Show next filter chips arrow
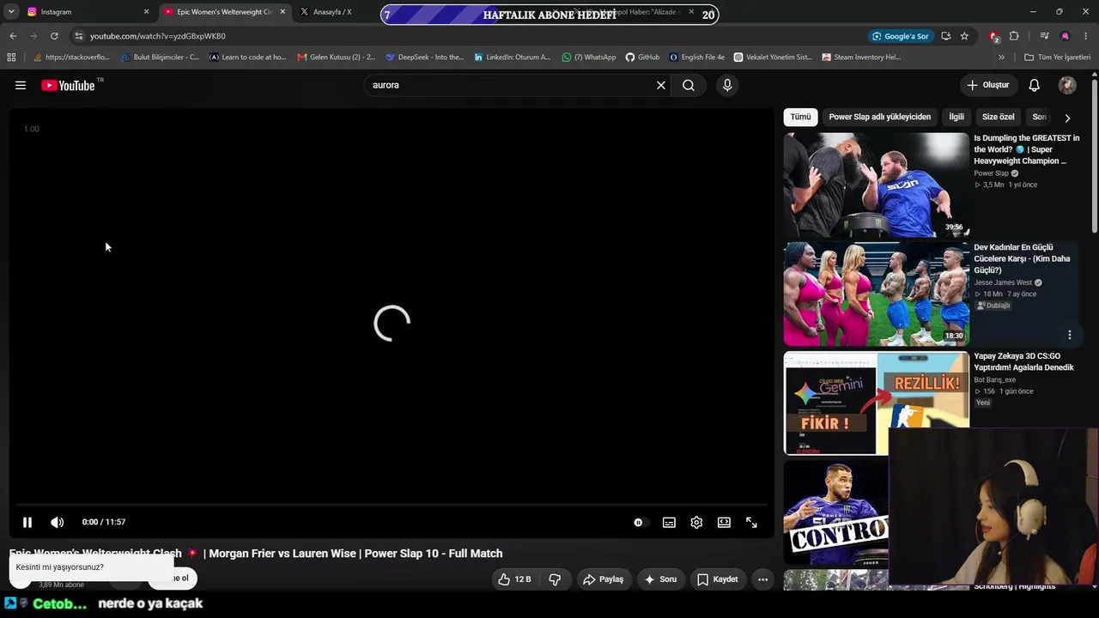Image resolution: width=1099 pixels, height=618 pixels. tap(1067, 118)
